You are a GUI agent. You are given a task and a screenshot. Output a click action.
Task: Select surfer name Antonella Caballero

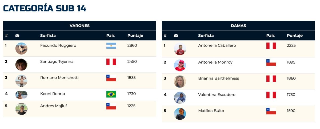click(217, 45)
